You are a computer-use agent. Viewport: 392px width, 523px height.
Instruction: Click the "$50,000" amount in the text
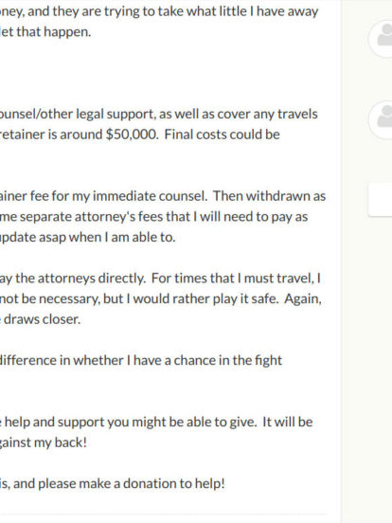[x=132, y=135]
